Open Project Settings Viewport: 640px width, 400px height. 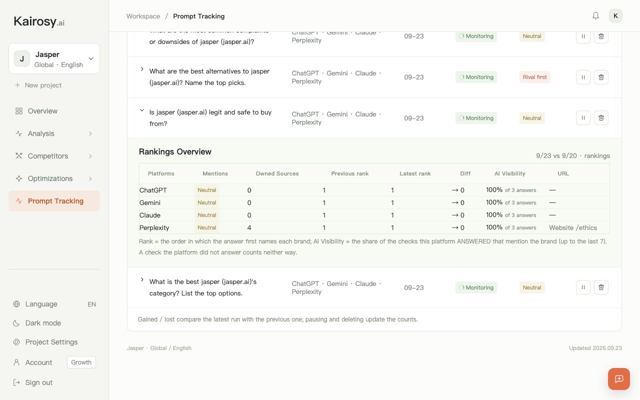[54, 342]
